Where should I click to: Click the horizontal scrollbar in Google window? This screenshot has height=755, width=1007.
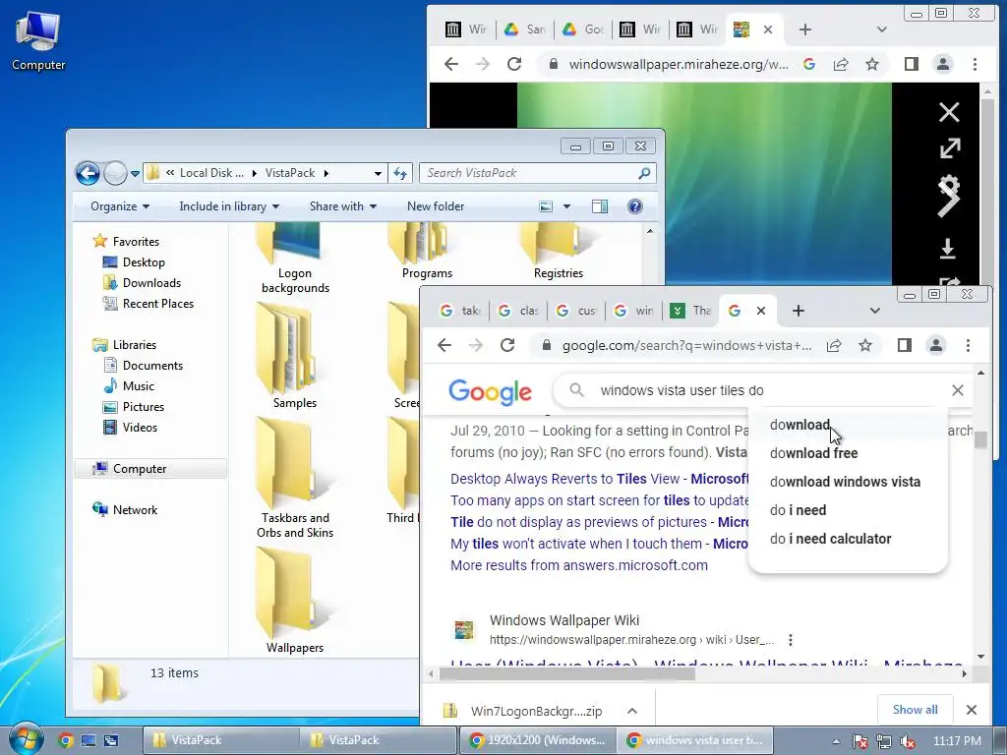click(566, 673)
